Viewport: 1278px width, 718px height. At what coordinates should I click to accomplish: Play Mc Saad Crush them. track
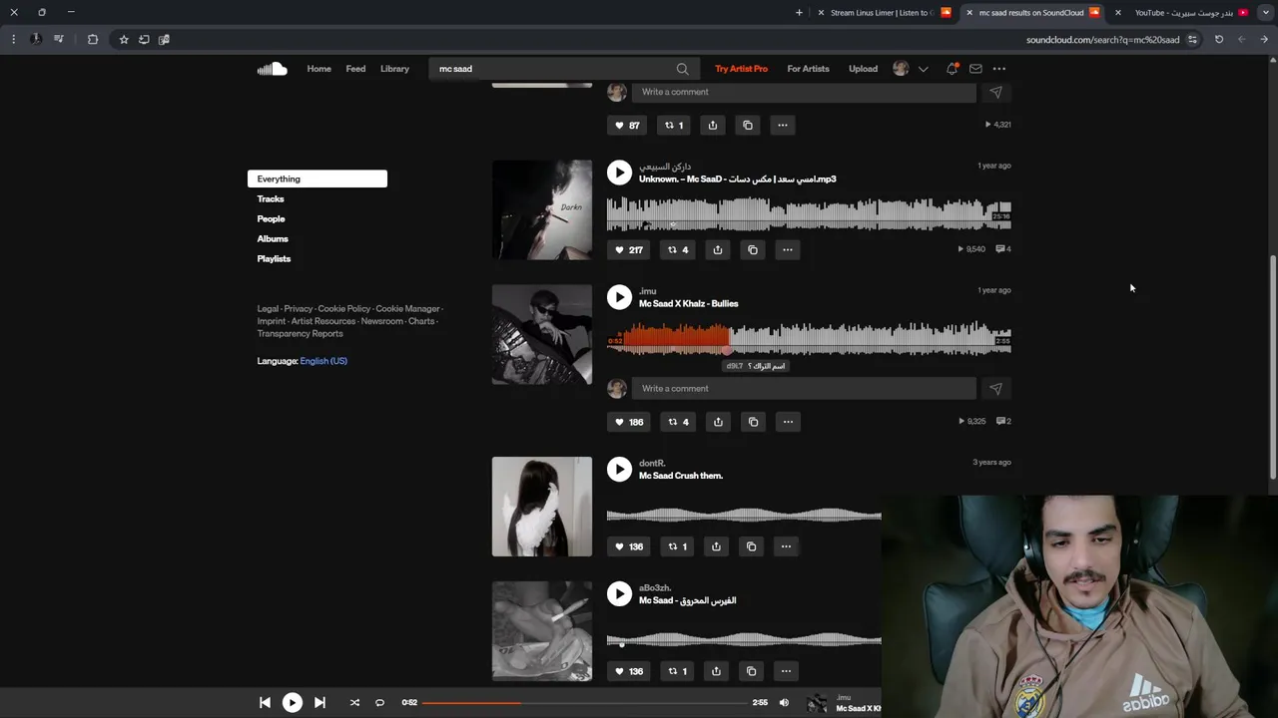(619, 470)
